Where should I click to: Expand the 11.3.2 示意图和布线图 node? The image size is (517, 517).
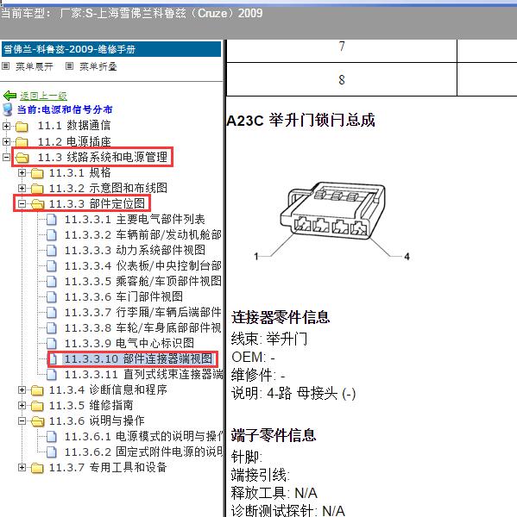22,188
